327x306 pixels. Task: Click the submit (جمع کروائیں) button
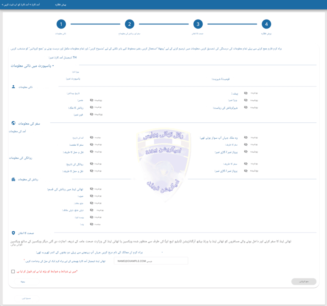[304, 282]
